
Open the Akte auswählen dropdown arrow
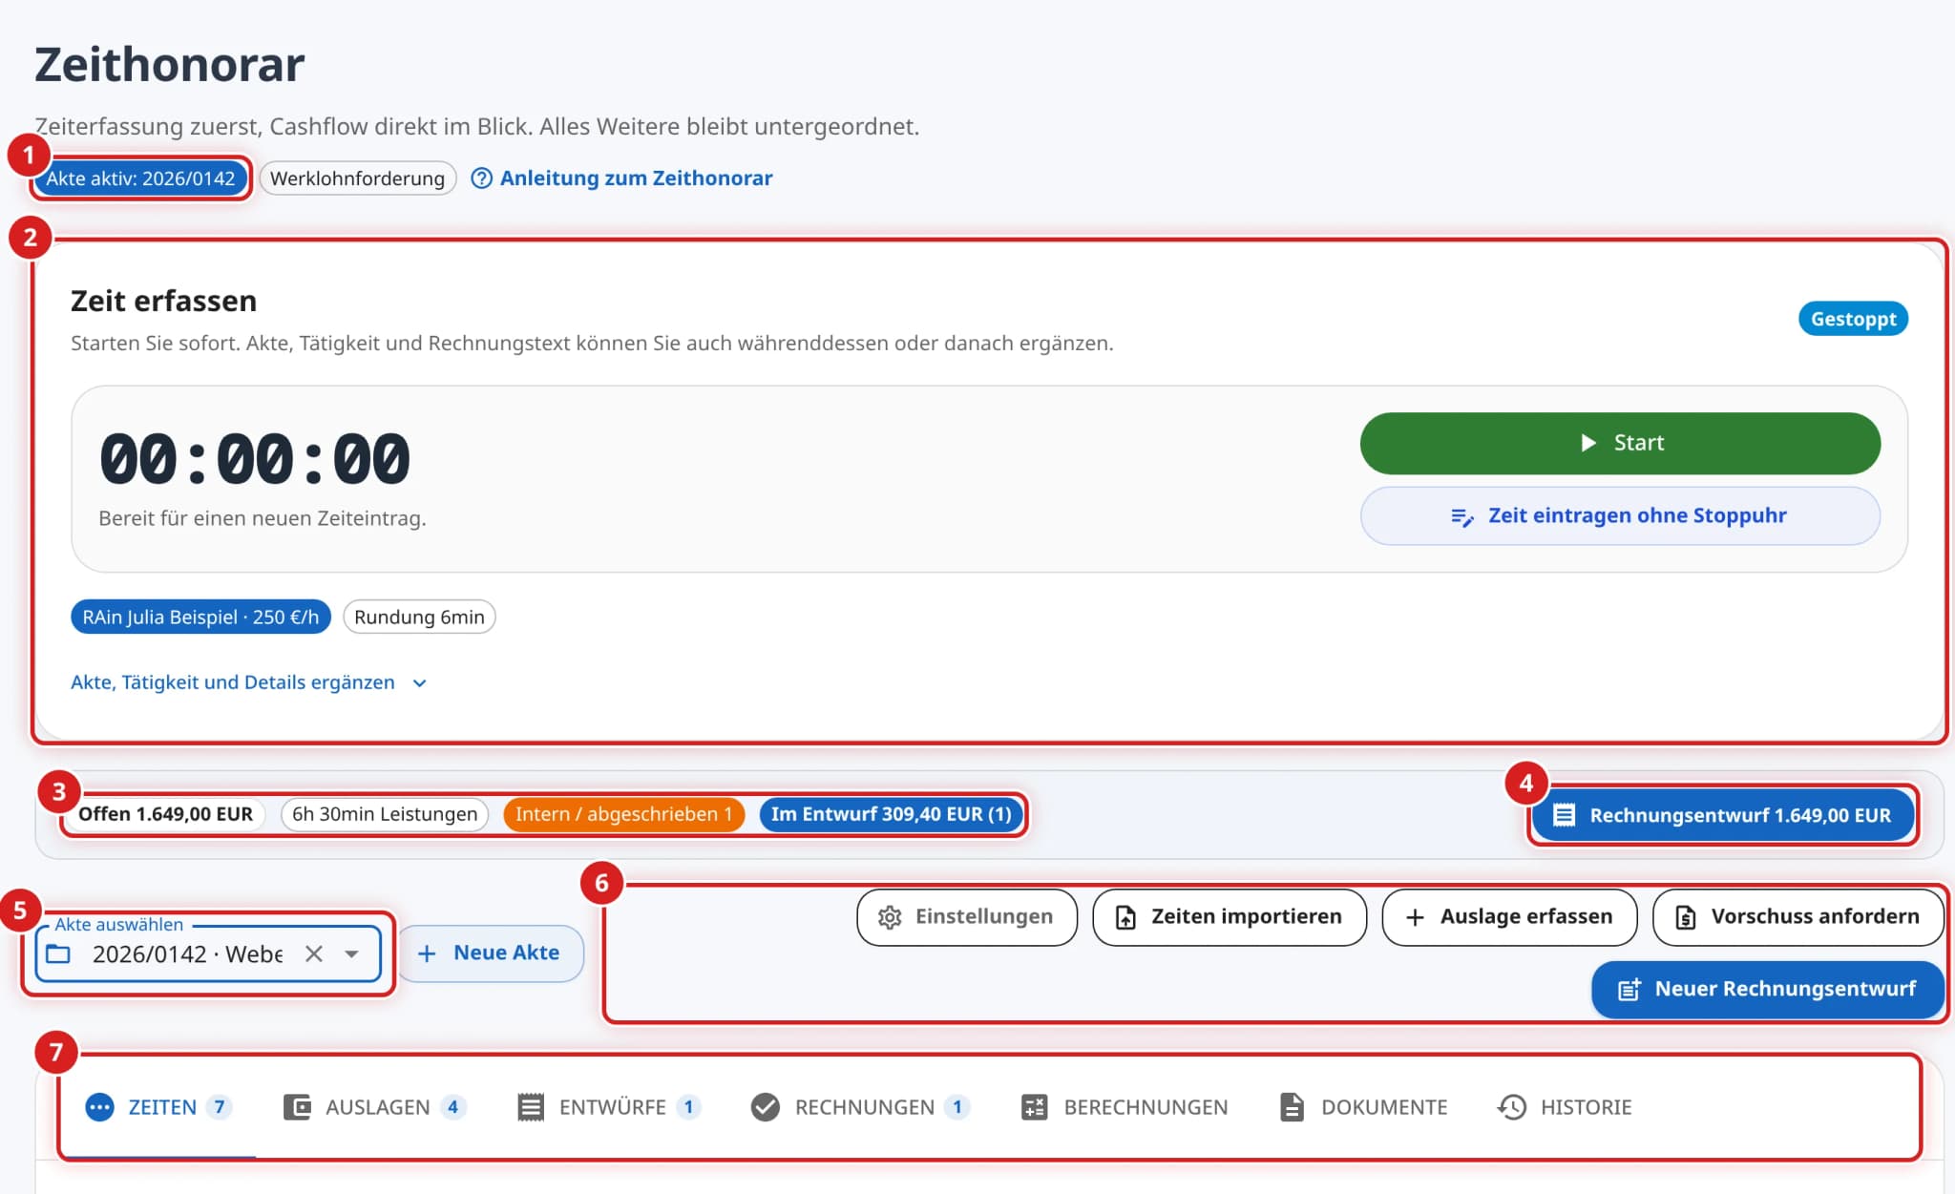(352, 953)
